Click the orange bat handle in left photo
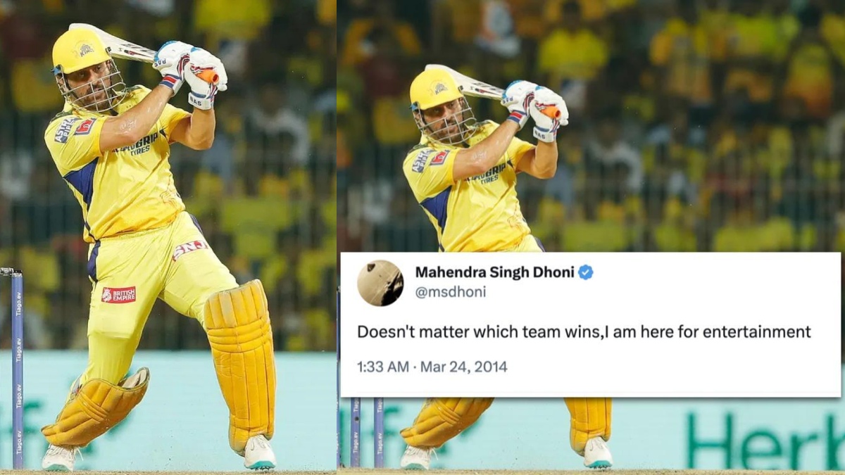The image size is (845, 475). point(207,75)
